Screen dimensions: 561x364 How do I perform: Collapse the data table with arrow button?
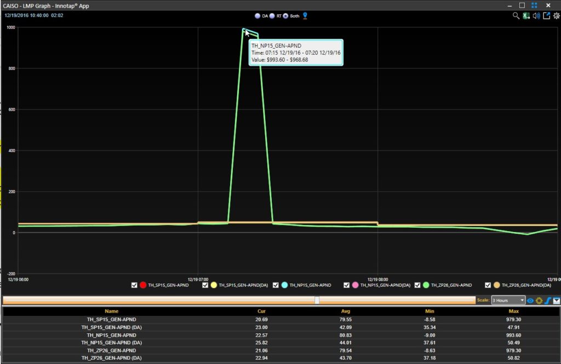point(557,301)
